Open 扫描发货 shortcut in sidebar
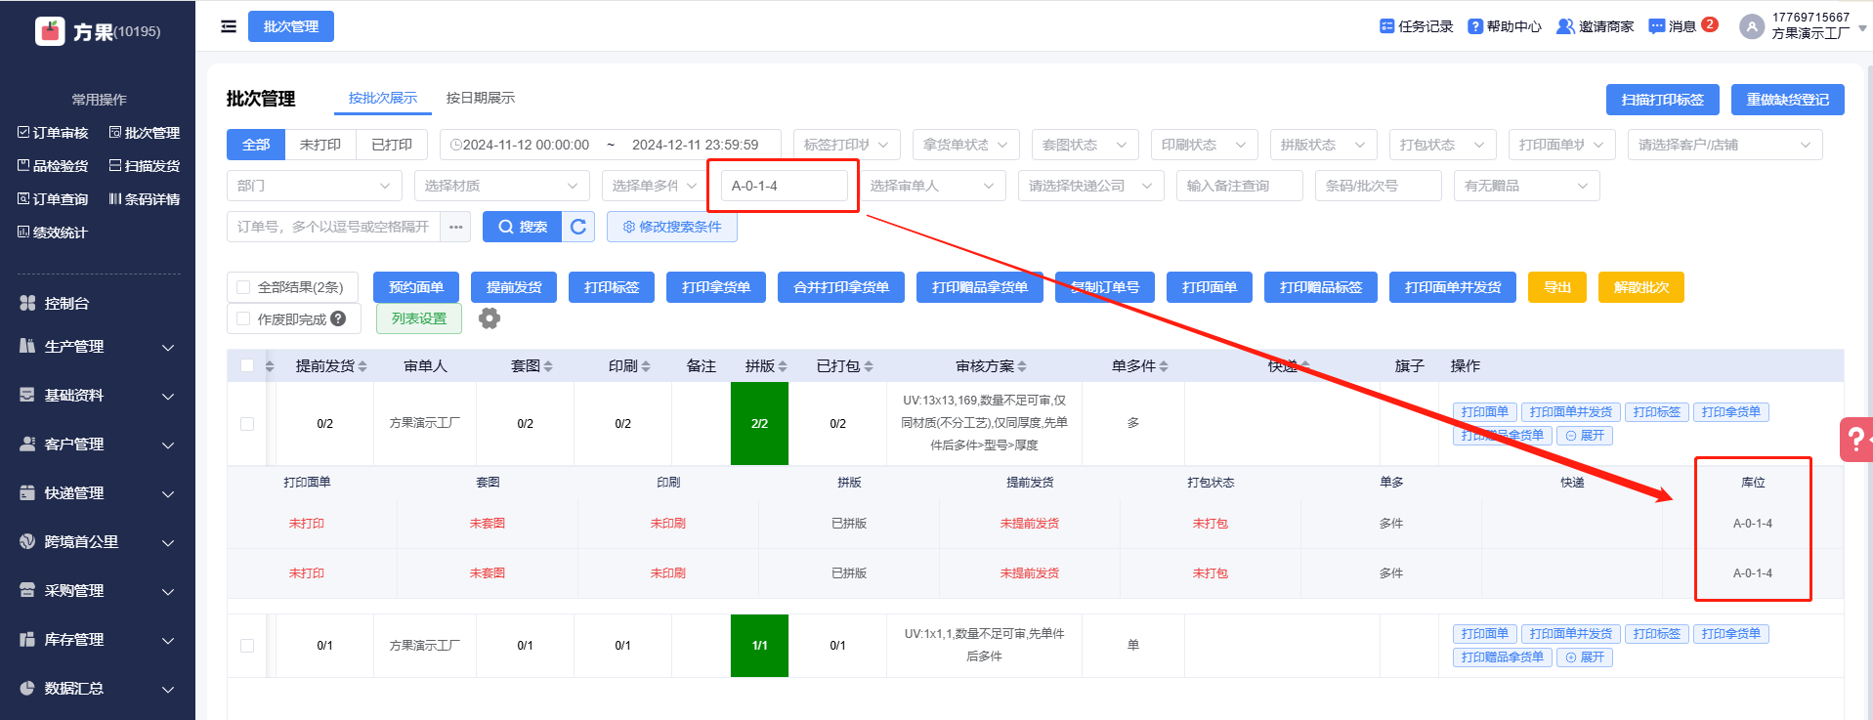The width and height of the screenshot is (1873, 720). pos(145,166)
